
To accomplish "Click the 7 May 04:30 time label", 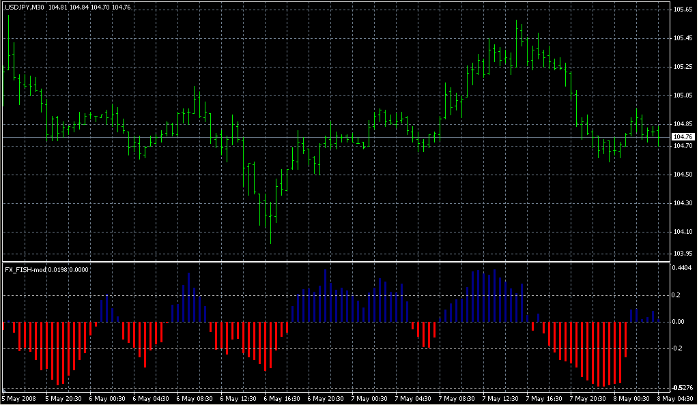I will click(x=413, y=399).
